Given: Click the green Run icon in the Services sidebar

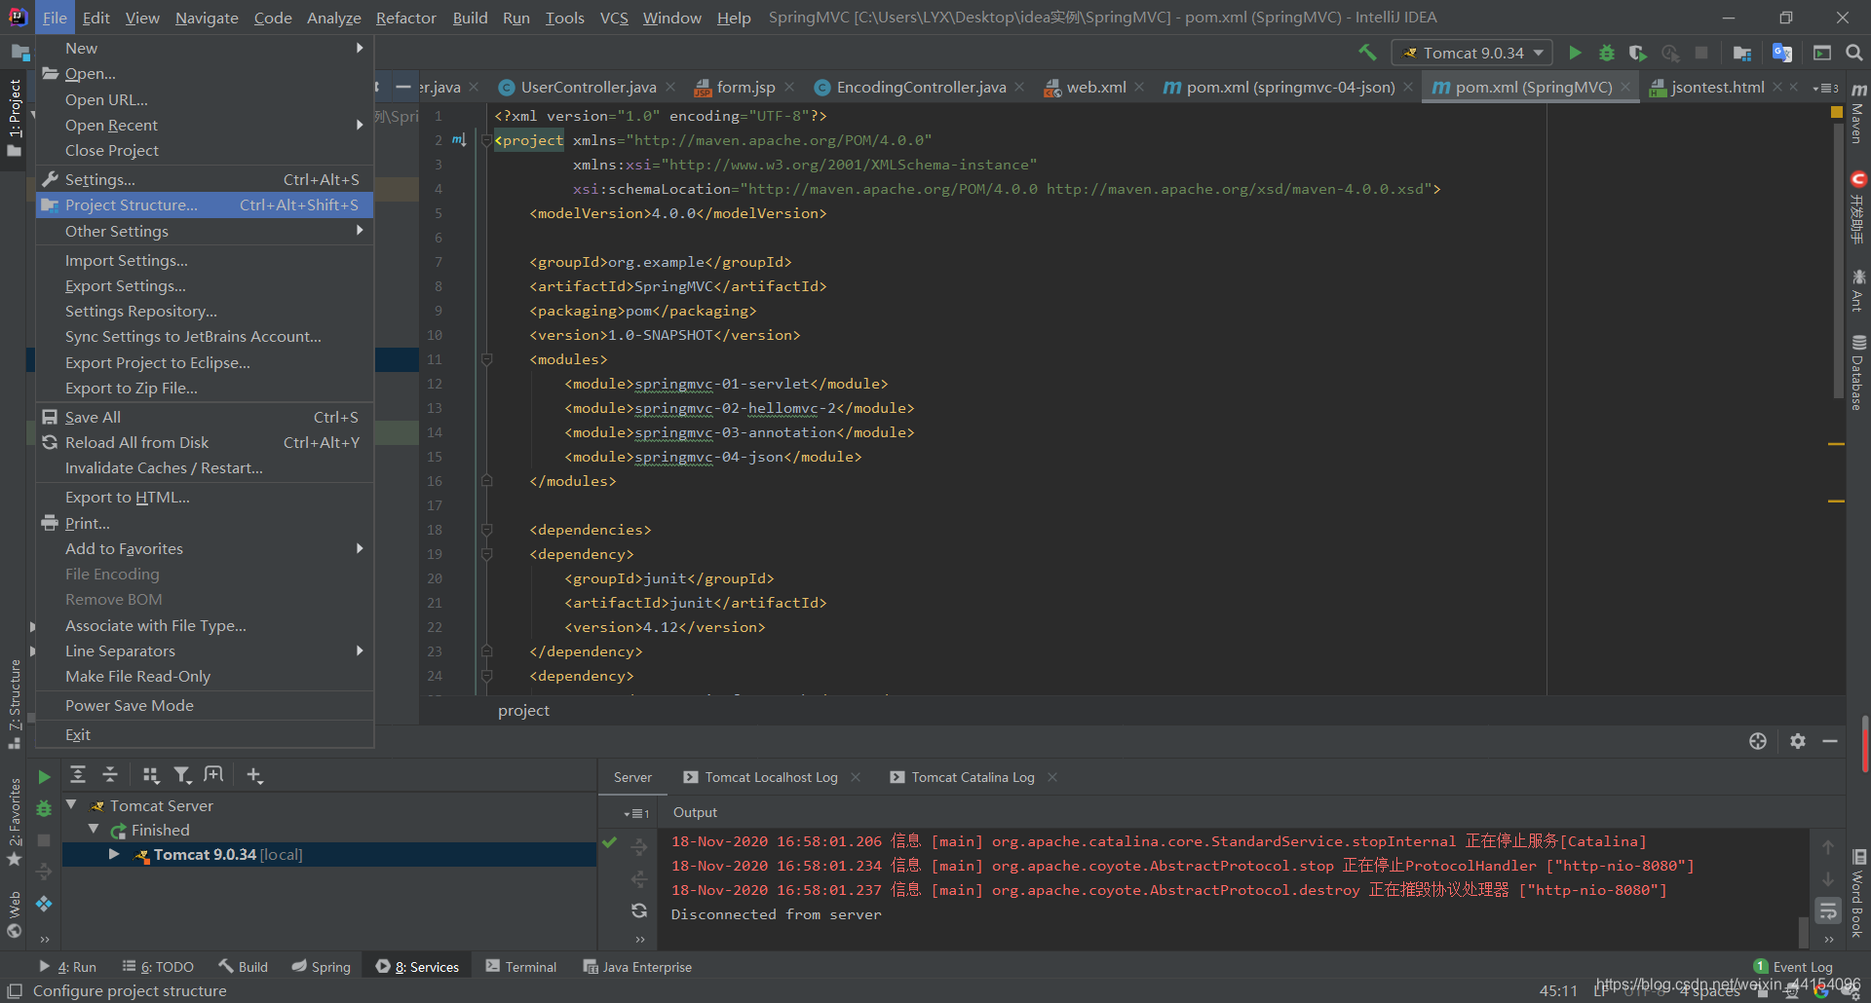Looking at the screenshot, I should [x=44, y=777].
